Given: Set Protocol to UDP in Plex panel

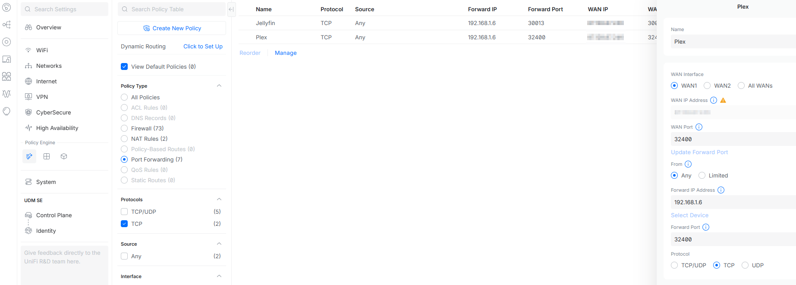Looking at the screenshot, I should [745, 265].
